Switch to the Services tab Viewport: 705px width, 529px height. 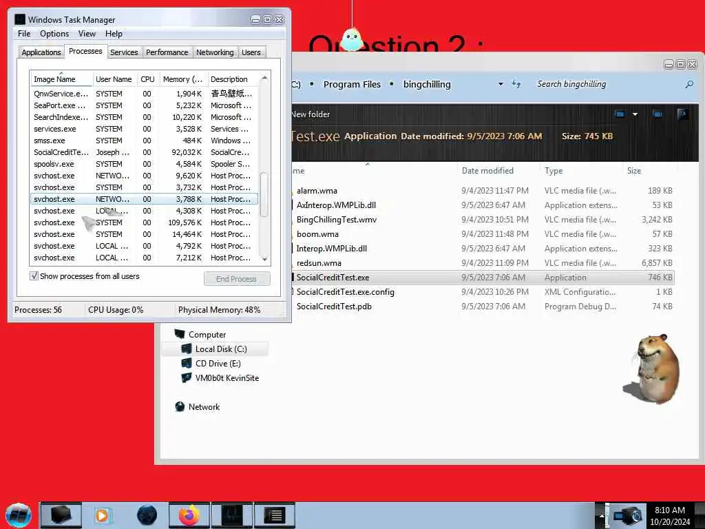[x=124, y=52]
